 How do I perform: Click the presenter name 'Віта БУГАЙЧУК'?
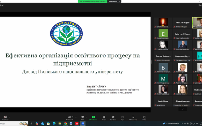tap(96, 87)
